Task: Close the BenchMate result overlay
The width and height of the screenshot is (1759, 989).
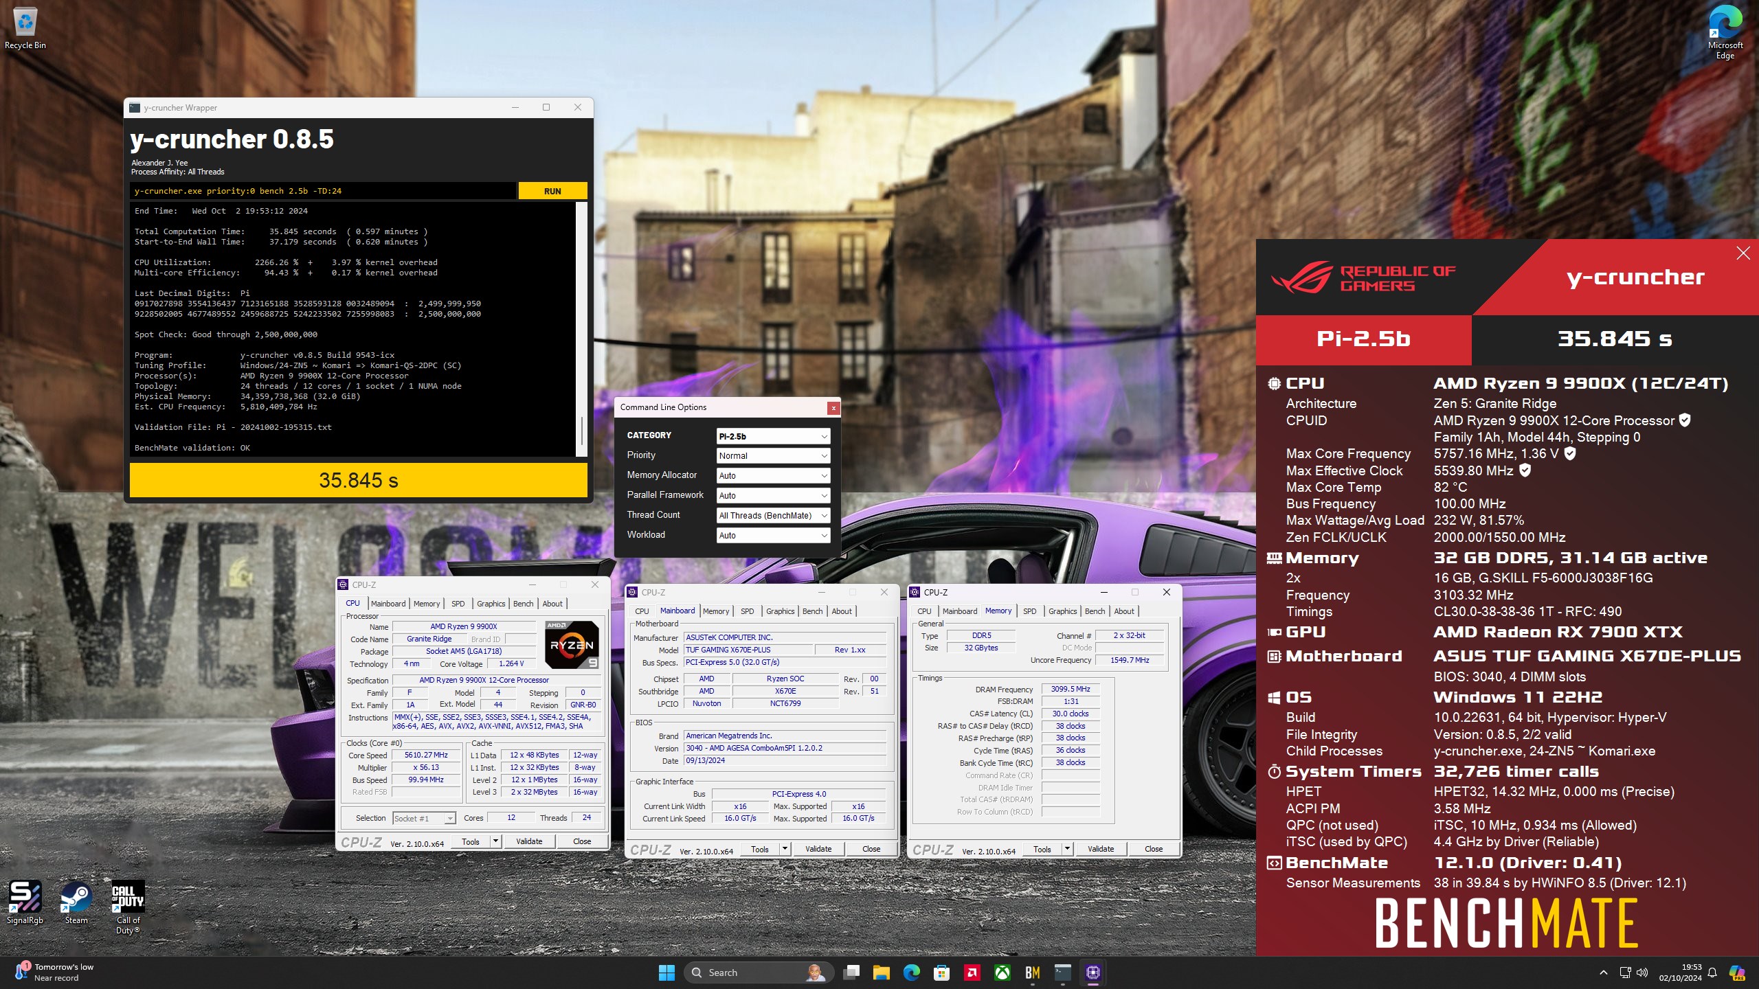Action: click(x=1743, y=253)
